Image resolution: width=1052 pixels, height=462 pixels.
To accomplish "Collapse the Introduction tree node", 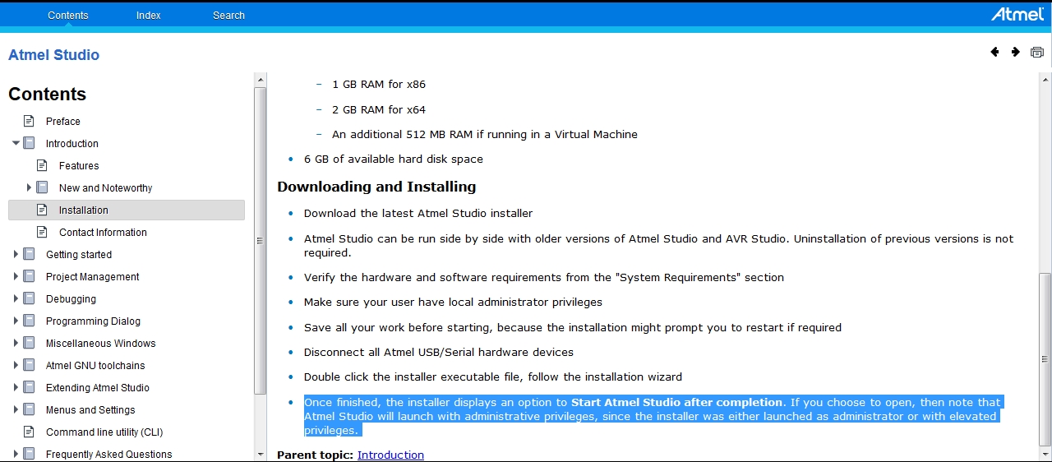I will (x=16, y=143).
